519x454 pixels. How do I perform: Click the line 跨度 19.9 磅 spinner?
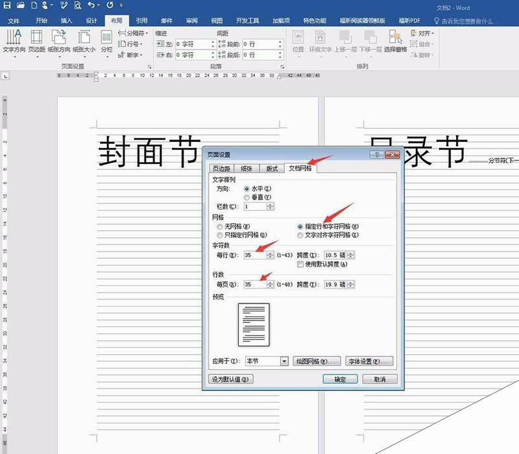351,284
